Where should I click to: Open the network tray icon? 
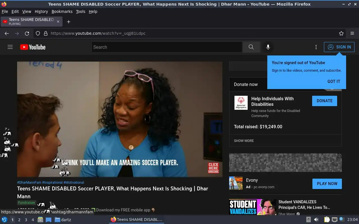pyautogui.click(x=334, y=220)
